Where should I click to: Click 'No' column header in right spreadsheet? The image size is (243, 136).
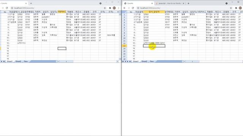tap(131, 12)
